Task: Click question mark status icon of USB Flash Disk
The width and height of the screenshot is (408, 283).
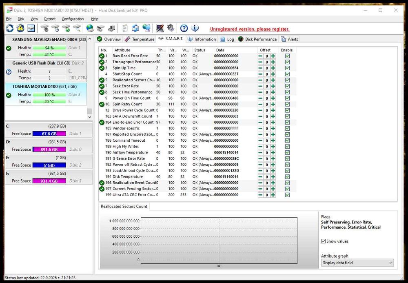Action: [9, 71]
